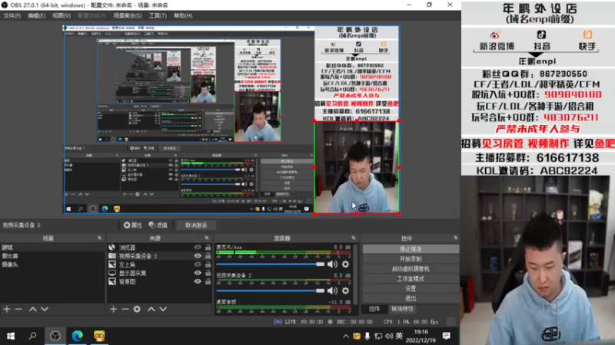Select the 视频采集设备 2 source row

click(159, 256)
